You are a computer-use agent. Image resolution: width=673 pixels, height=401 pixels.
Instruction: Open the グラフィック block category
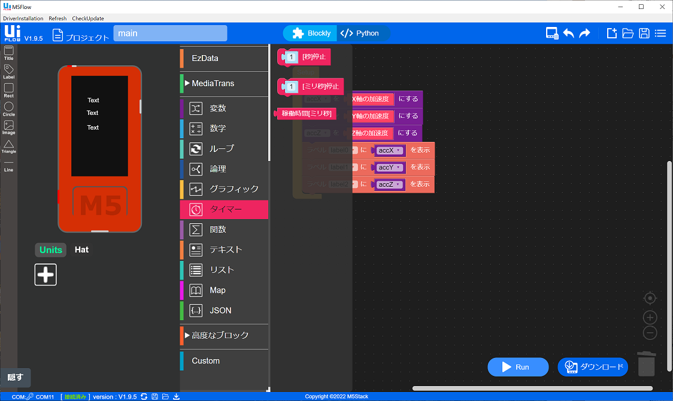224,189
